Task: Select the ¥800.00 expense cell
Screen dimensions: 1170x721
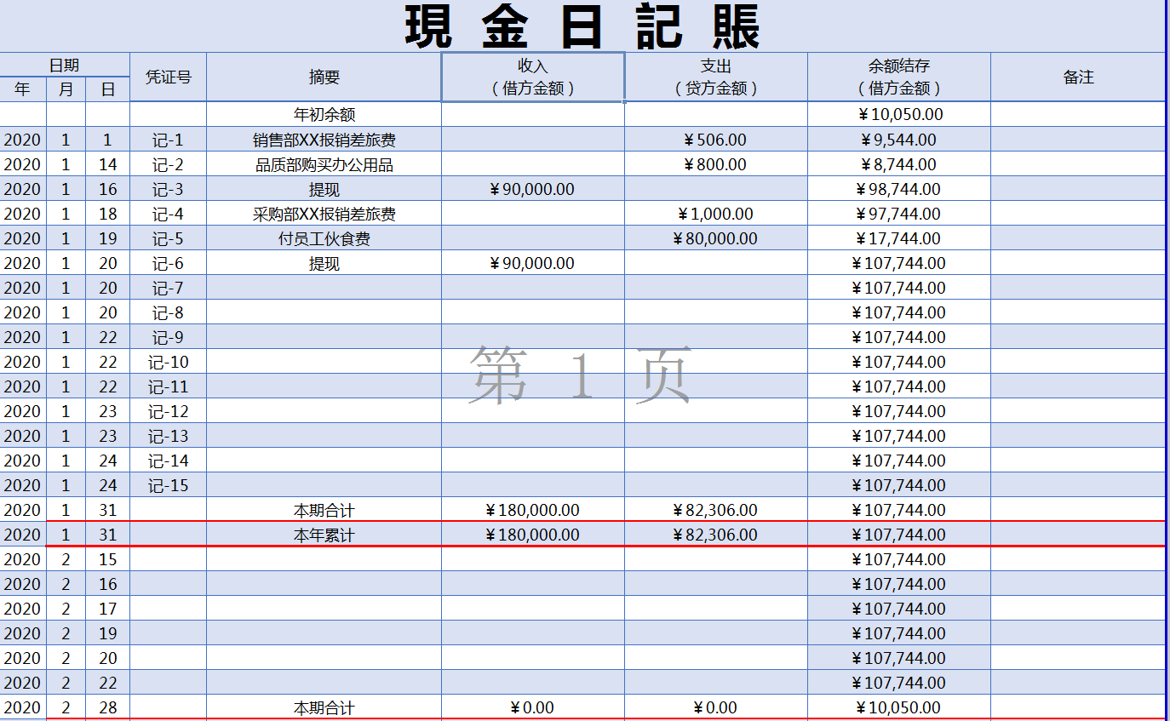Action: click(716, 164)
